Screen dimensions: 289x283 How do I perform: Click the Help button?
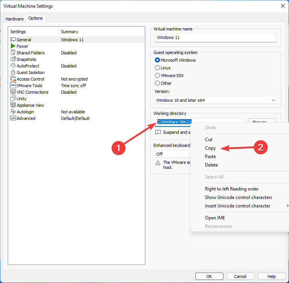pyautogui.click(x=272, y=276)
